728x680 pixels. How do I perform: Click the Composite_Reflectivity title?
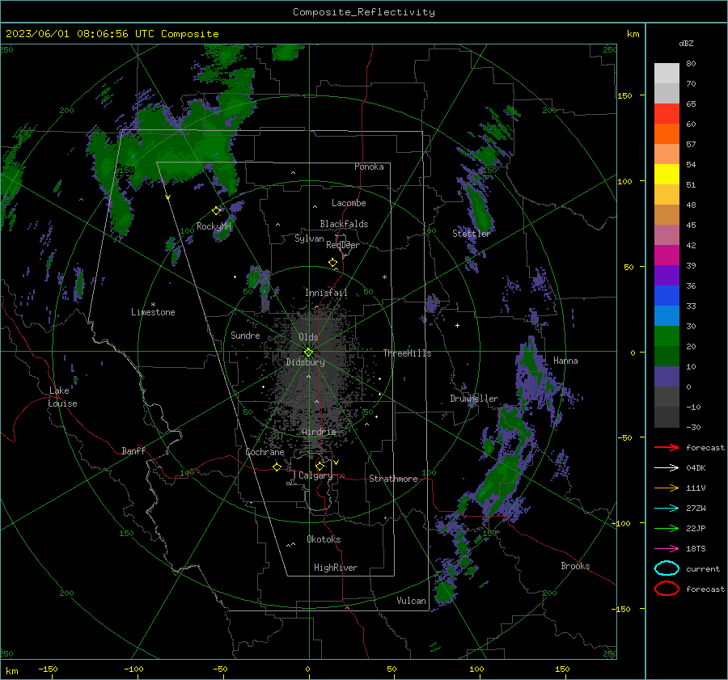pyautogui.click(x=364, y=12)
